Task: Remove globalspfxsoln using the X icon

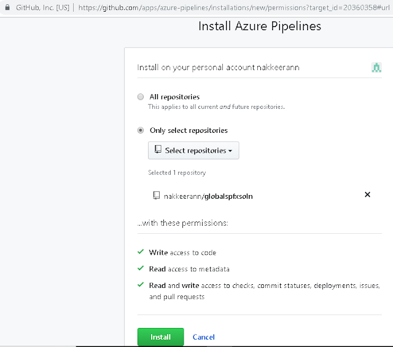Action: click(x=368, y=195)
